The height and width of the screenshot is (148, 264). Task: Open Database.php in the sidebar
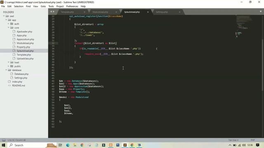[21, 74]
